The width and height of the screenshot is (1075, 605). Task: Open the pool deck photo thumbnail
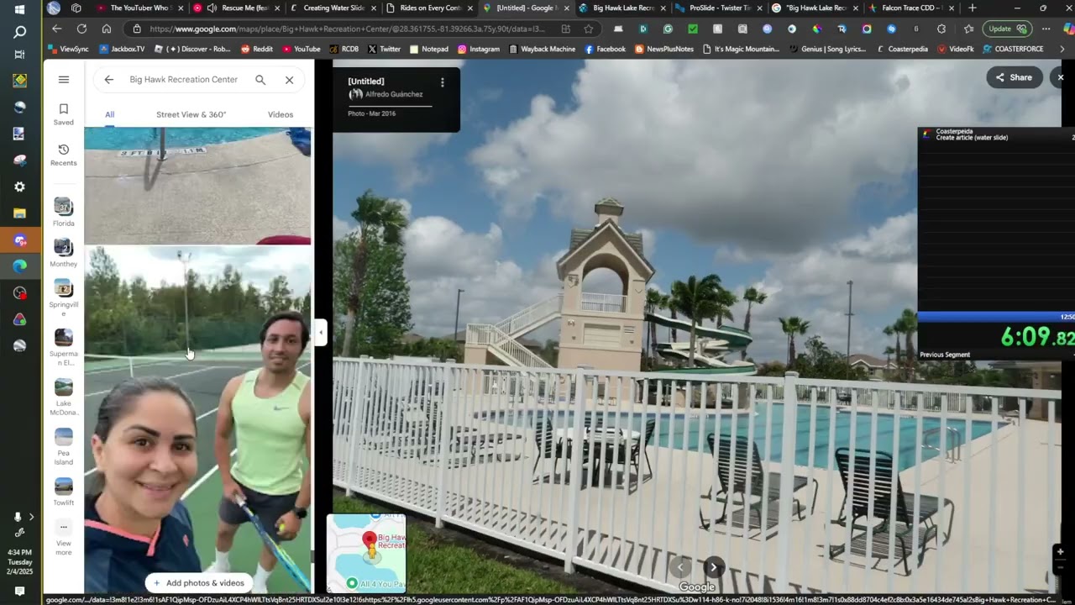[197, 186]
